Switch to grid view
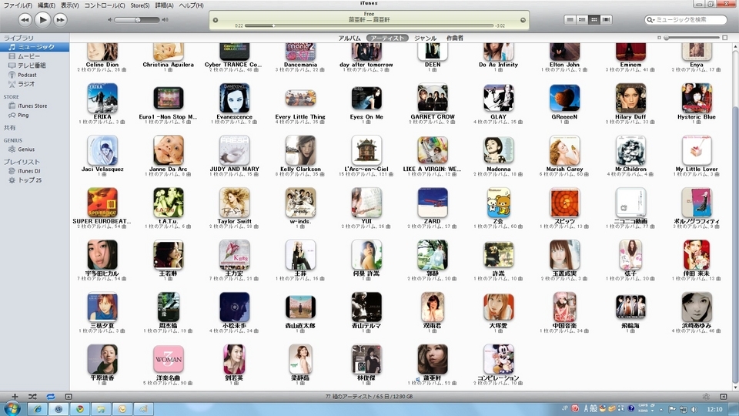Image resolution: width=739 pixels, height=416 pixels. [x=594, y=20]
